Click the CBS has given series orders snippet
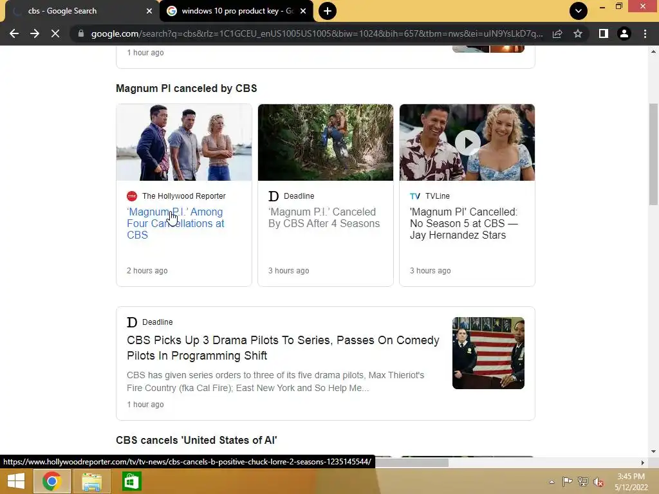The width and height of the screenshot is (659, 494). [275, 381]
